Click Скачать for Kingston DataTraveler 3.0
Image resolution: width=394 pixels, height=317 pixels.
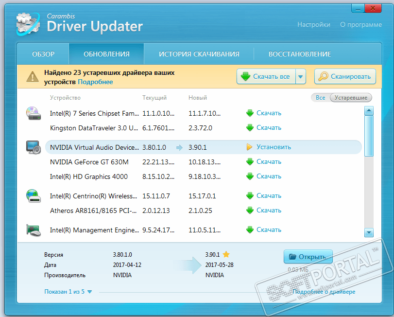point(269,128)
